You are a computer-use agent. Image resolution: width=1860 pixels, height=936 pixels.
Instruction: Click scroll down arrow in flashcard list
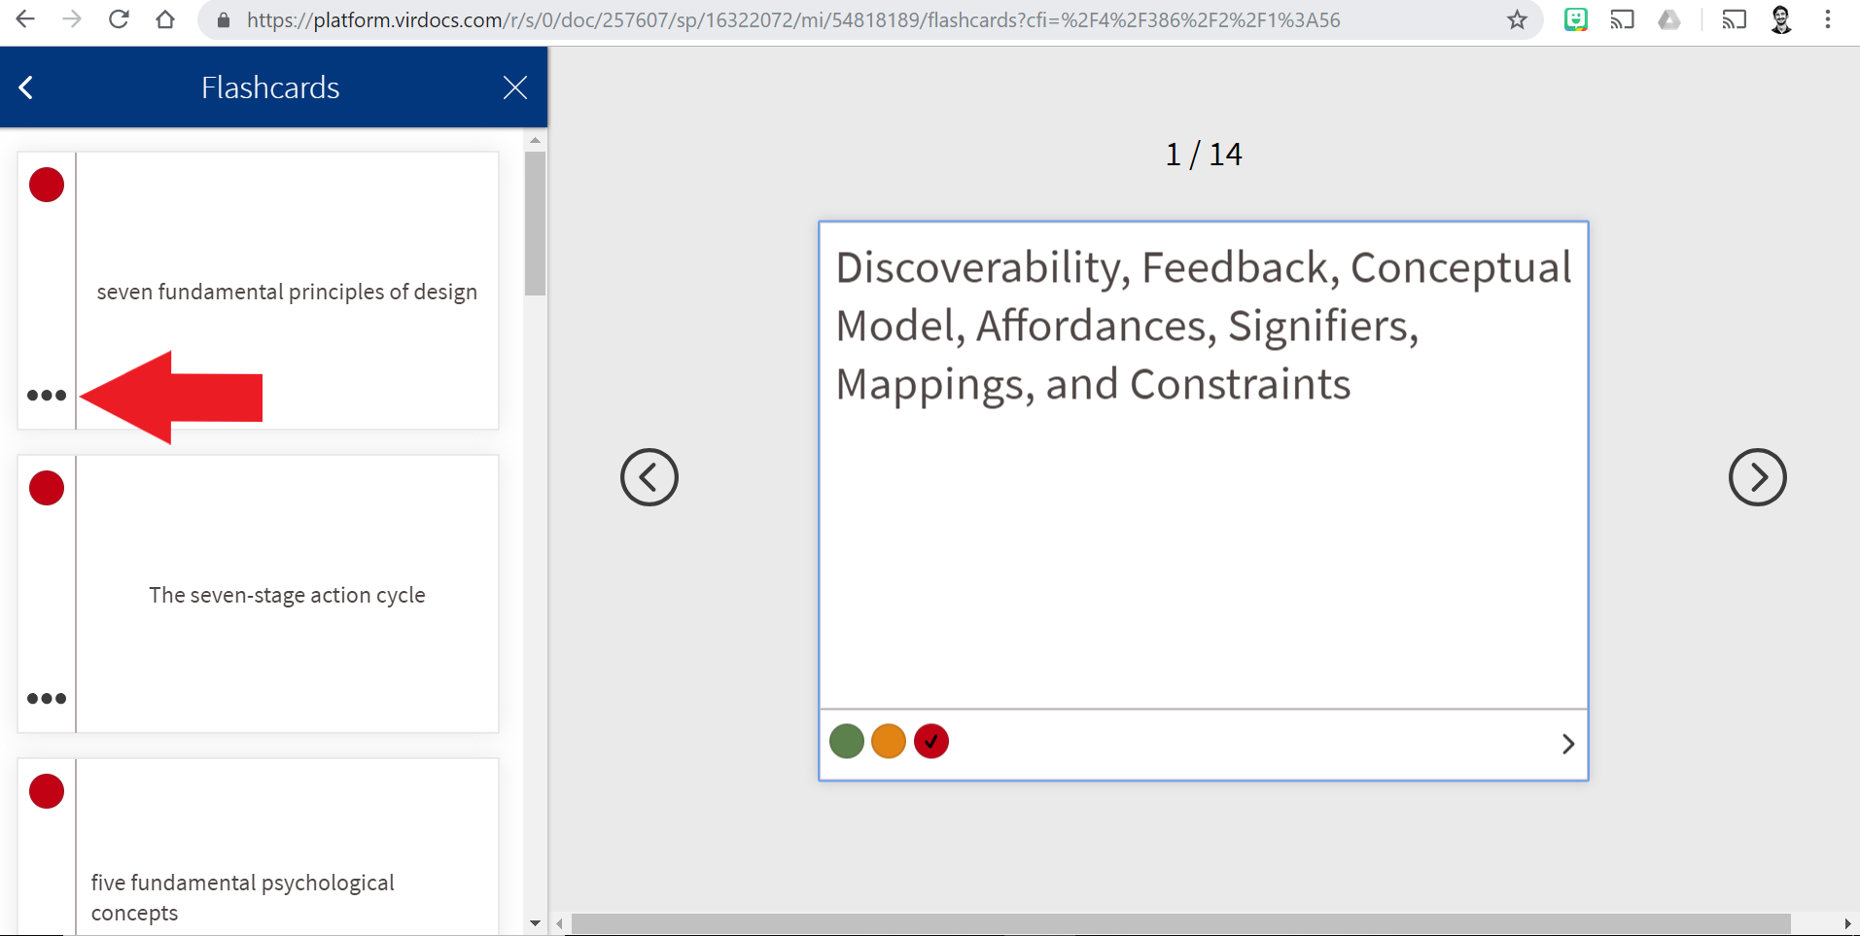(x=535, y=923)
